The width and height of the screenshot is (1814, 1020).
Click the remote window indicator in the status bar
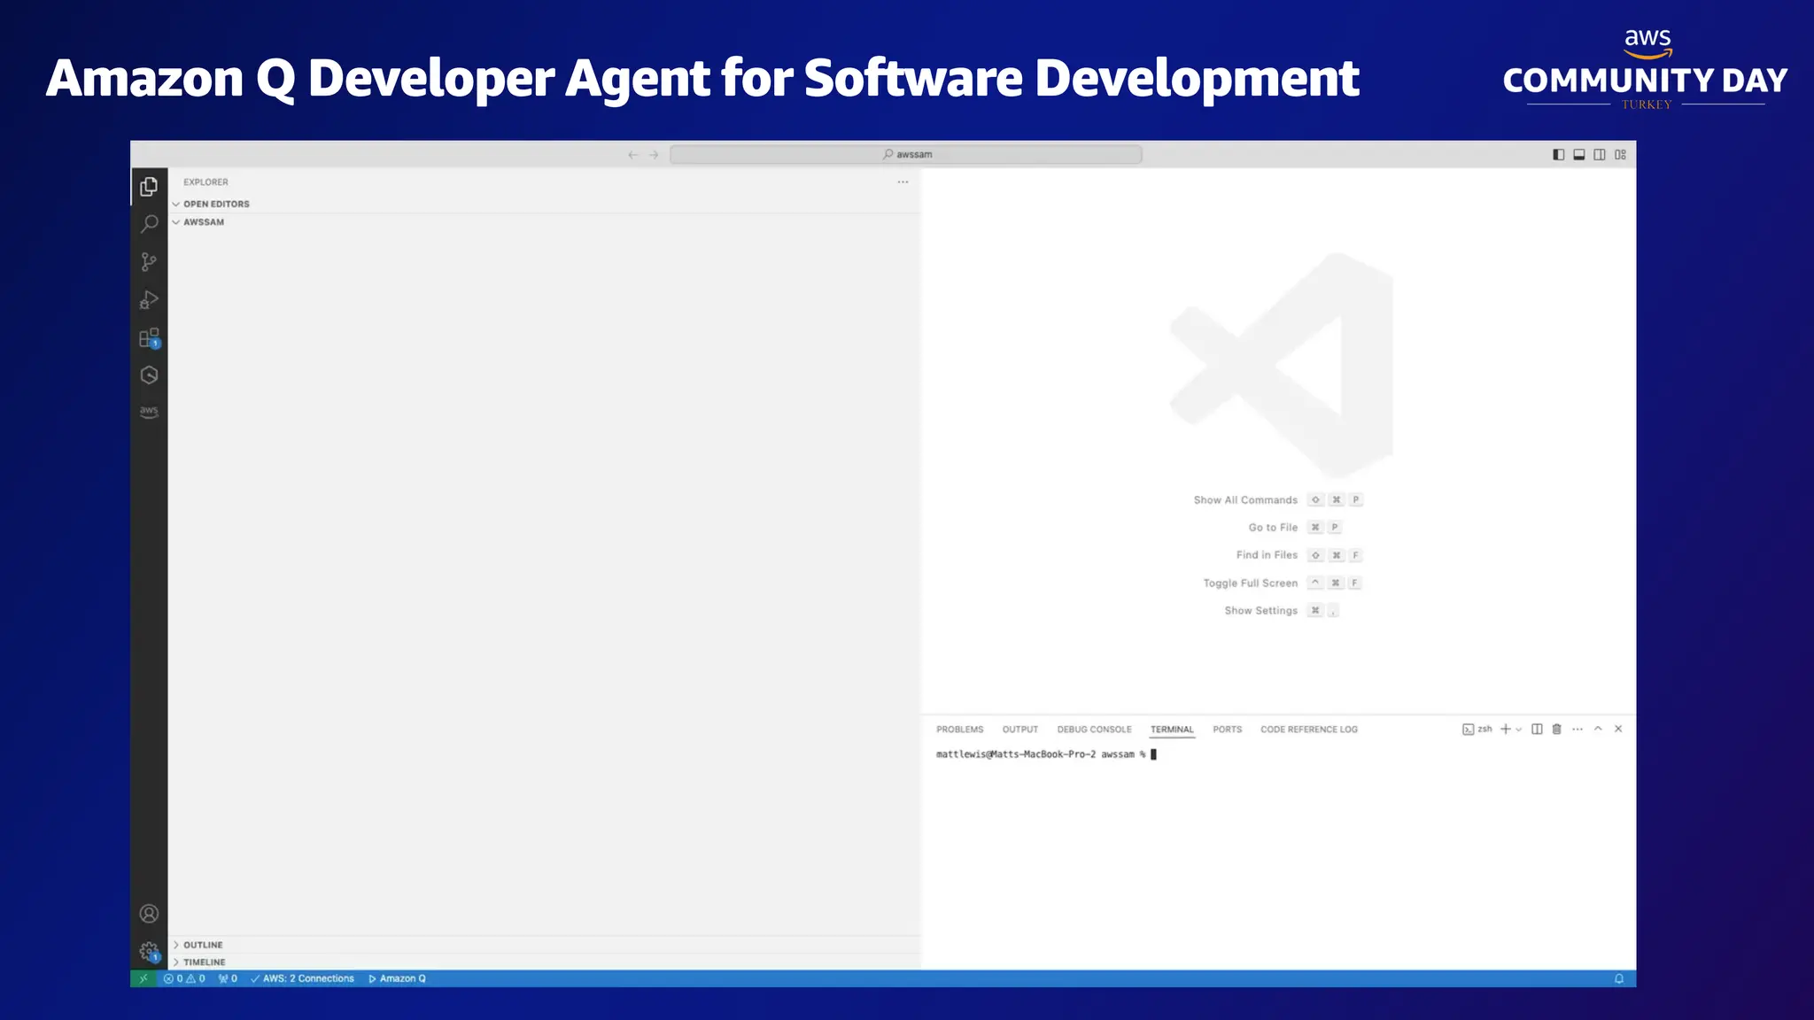143,978
